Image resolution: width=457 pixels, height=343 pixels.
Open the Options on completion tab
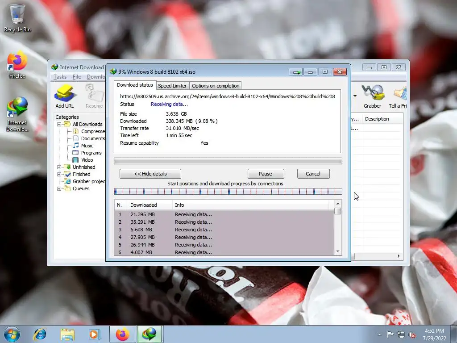point(216,86)
